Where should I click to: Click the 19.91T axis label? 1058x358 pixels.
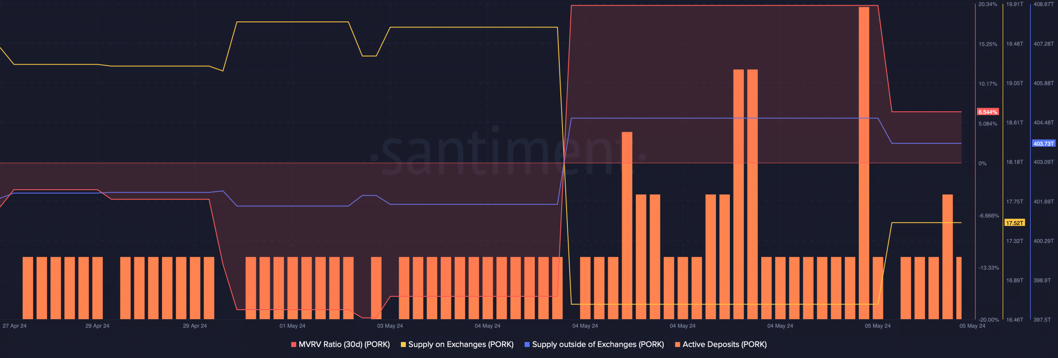coord(1015,4)
